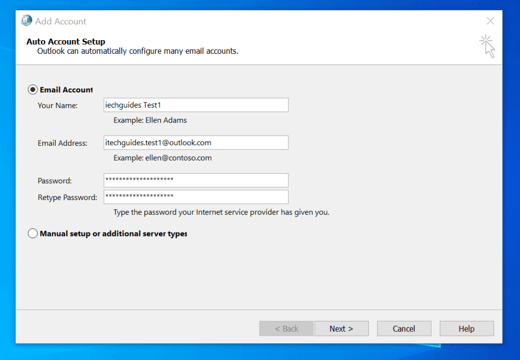Click the Internet service provider password hint
This screenshot has height=360, width=520.
[221, 212]
